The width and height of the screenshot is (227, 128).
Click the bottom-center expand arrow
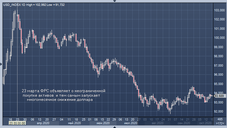pos(114,127)
